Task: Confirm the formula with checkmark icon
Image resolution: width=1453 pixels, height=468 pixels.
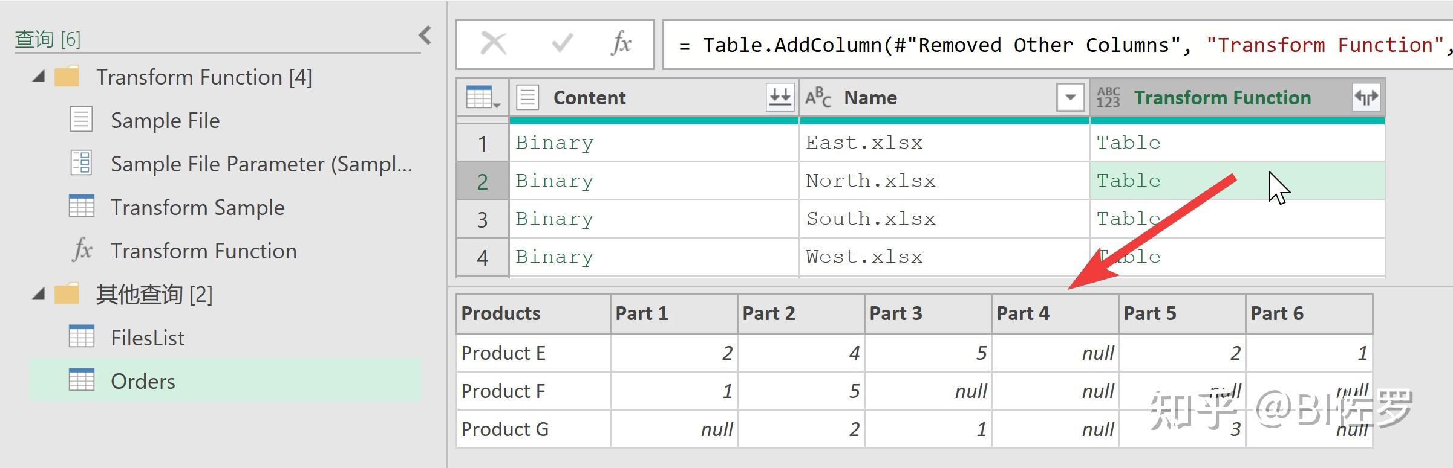Action: tap(562, 44)
